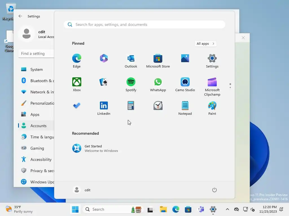Show hidden tray icons chevron
Image resolution: width=289 pixels, height=216 pixels.
[x=227, y=209]
